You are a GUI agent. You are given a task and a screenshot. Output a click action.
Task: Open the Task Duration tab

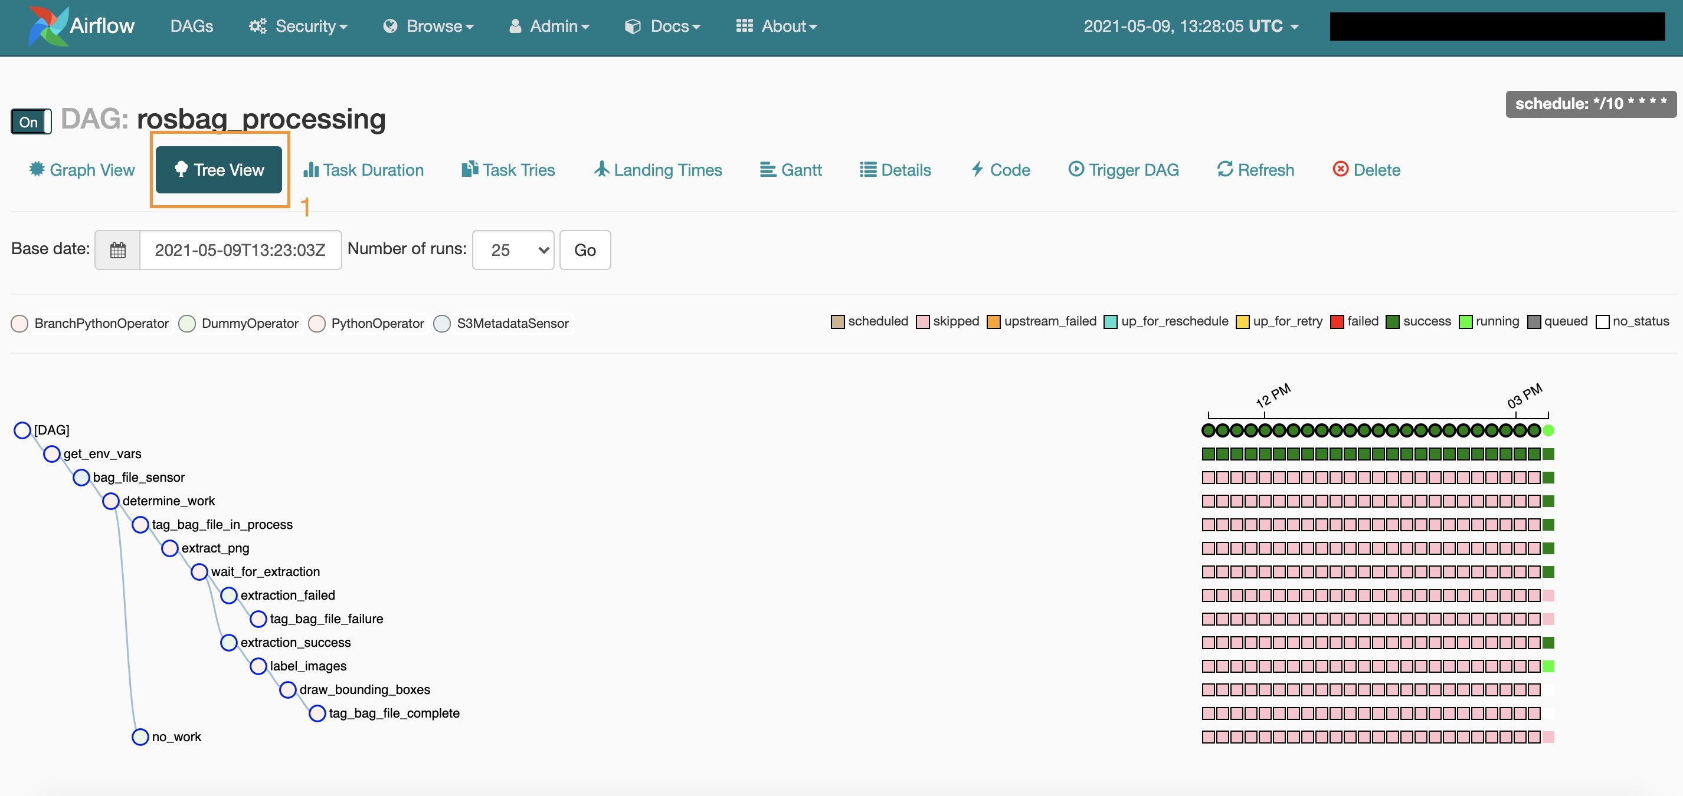[364, 170]
